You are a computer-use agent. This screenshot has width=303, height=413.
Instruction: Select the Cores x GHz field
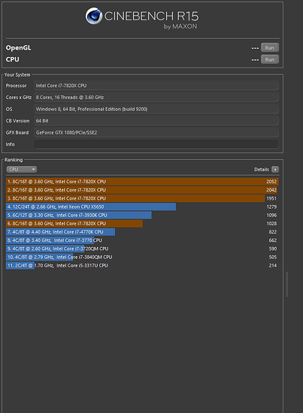coord(156,98)
